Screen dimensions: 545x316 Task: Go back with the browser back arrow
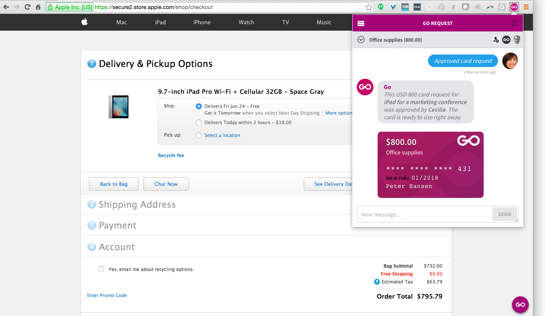click(x=6, y=7)
